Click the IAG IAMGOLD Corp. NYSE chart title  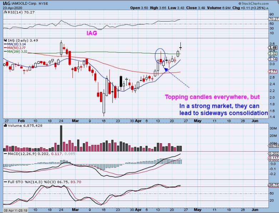pyautogui.click(x=25, y=3)
